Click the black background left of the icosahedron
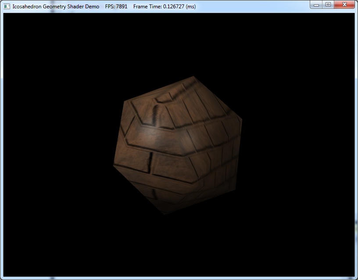 (x=57, y=145)
